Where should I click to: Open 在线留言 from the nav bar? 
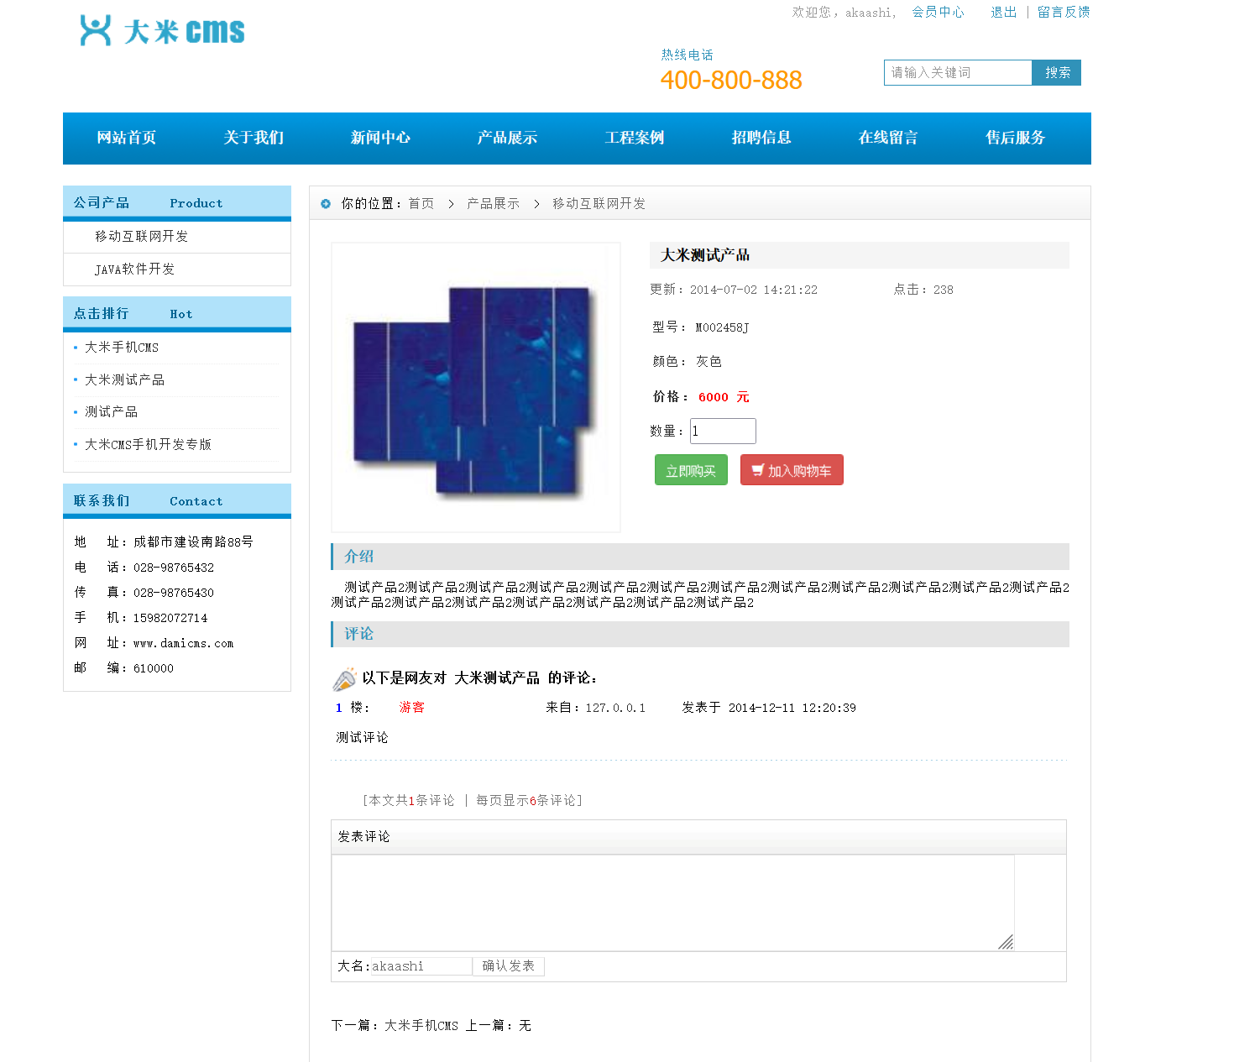tap(888, 138)
